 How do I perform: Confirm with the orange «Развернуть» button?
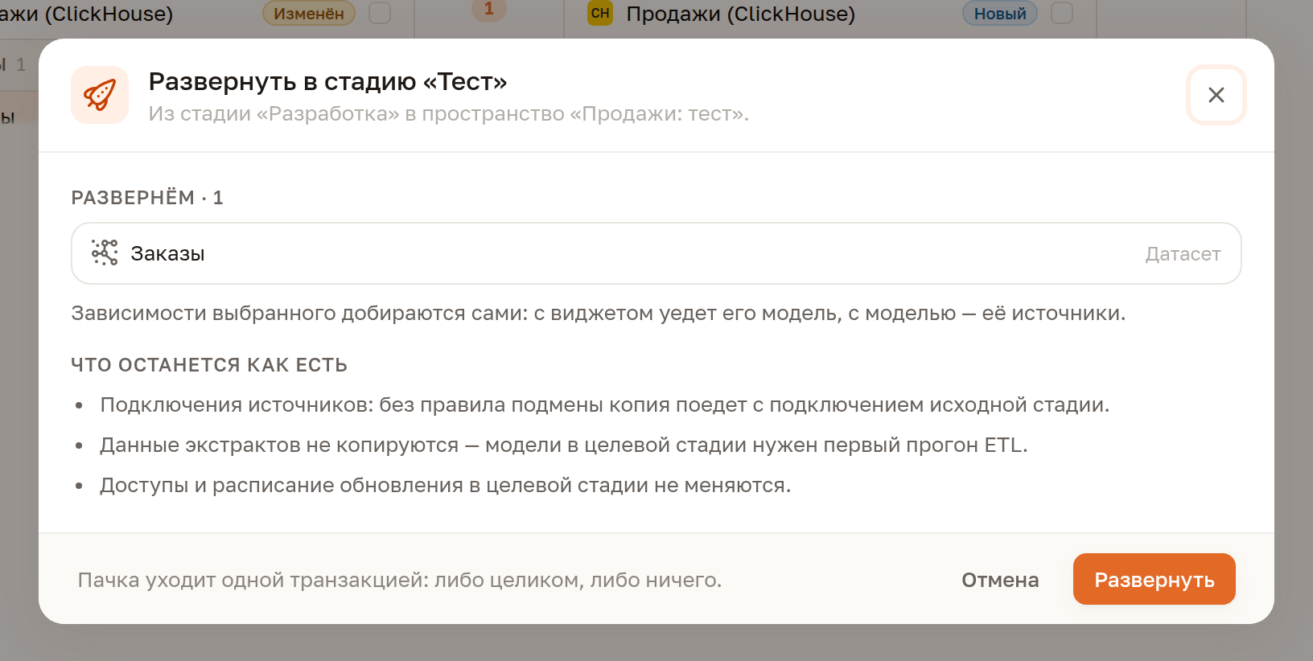pos(1155,579)
